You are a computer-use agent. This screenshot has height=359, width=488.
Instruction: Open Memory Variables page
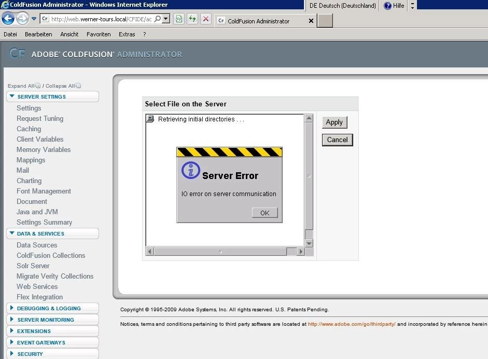coord(44,150)
